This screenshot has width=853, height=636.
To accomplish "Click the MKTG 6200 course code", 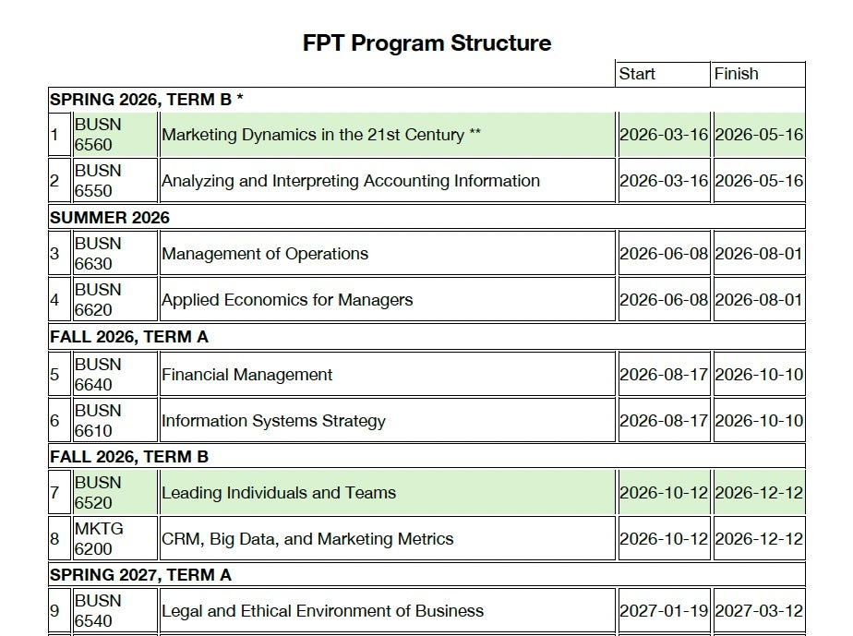I will [98, 539].
